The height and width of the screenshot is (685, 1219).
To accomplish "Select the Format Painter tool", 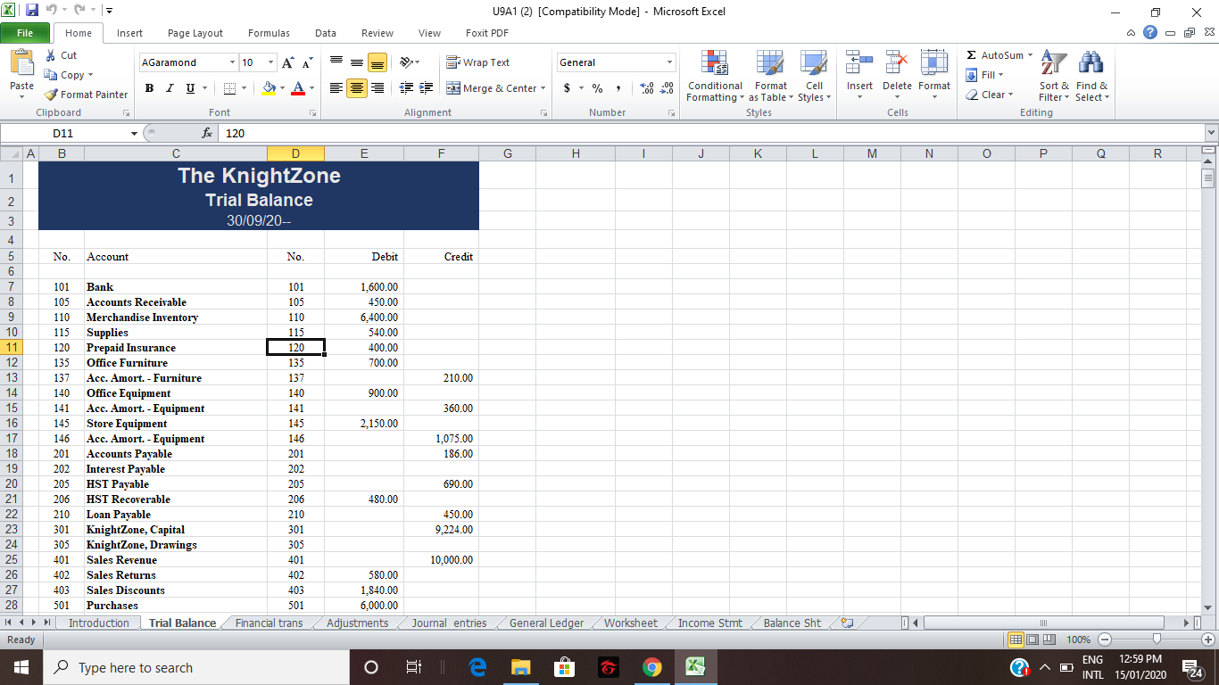I will pos(86,94).
